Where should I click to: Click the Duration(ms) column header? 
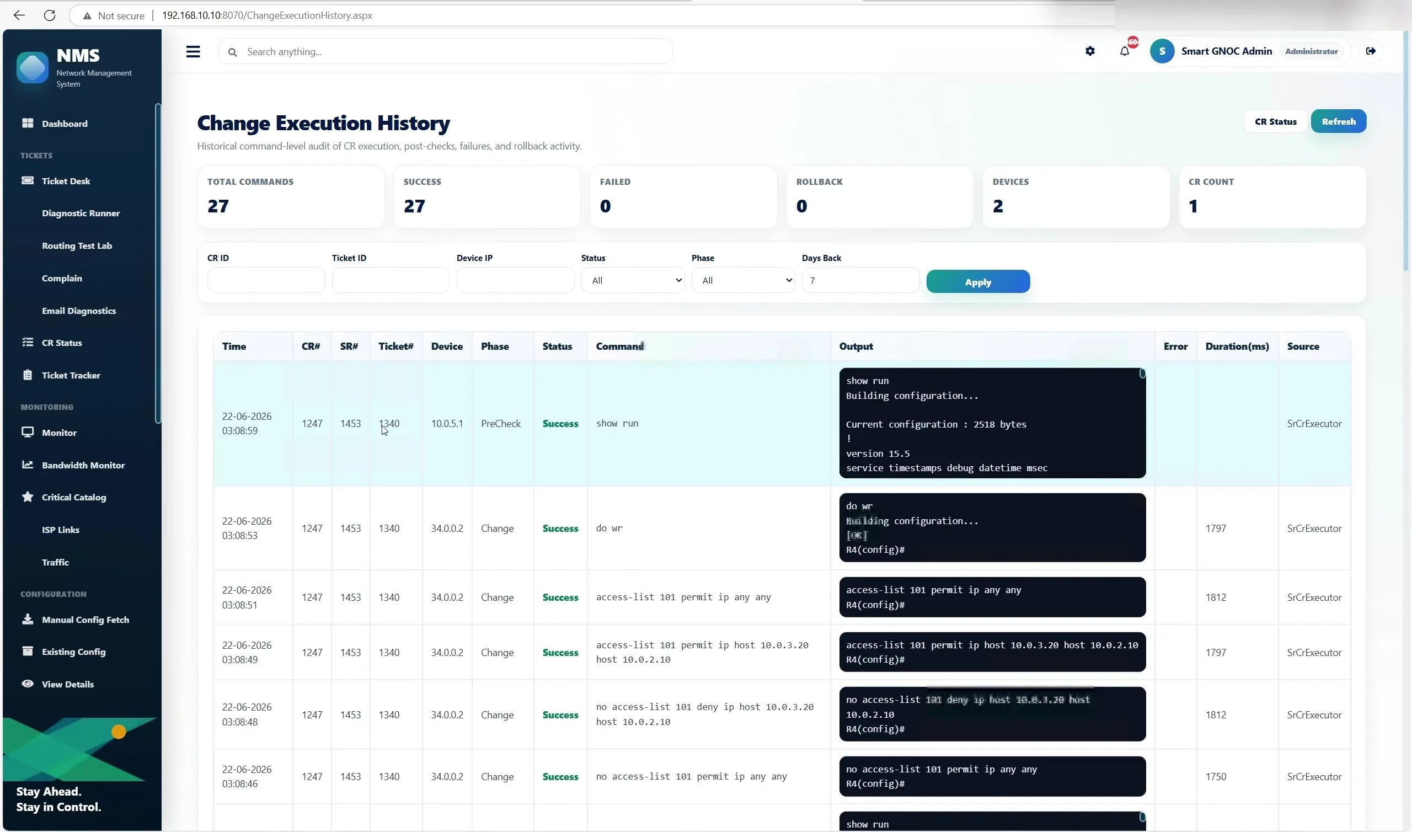point(1237,346)
